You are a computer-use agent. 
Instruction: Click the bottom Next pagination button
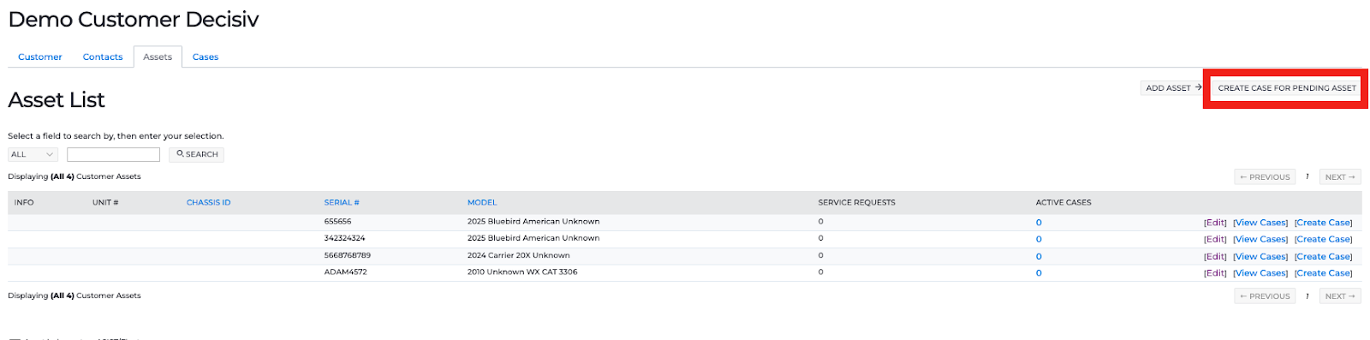pos(1340,296)
